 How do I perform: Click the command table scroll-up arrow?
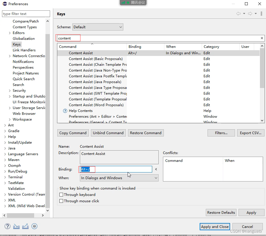[x=262, y=46]
